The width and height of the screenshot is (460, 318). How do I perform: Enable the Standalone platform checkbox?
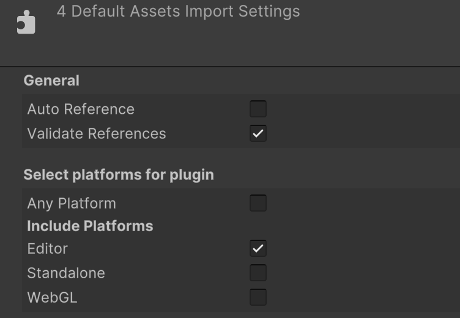click(x=258, y=273)
